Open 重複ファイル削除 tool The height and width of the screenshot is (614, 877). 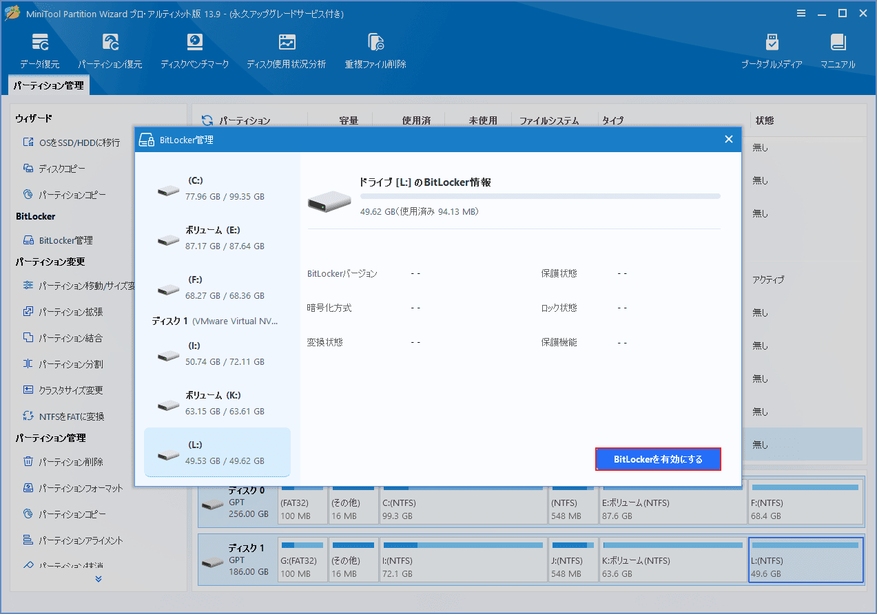(x=375, y=51)
